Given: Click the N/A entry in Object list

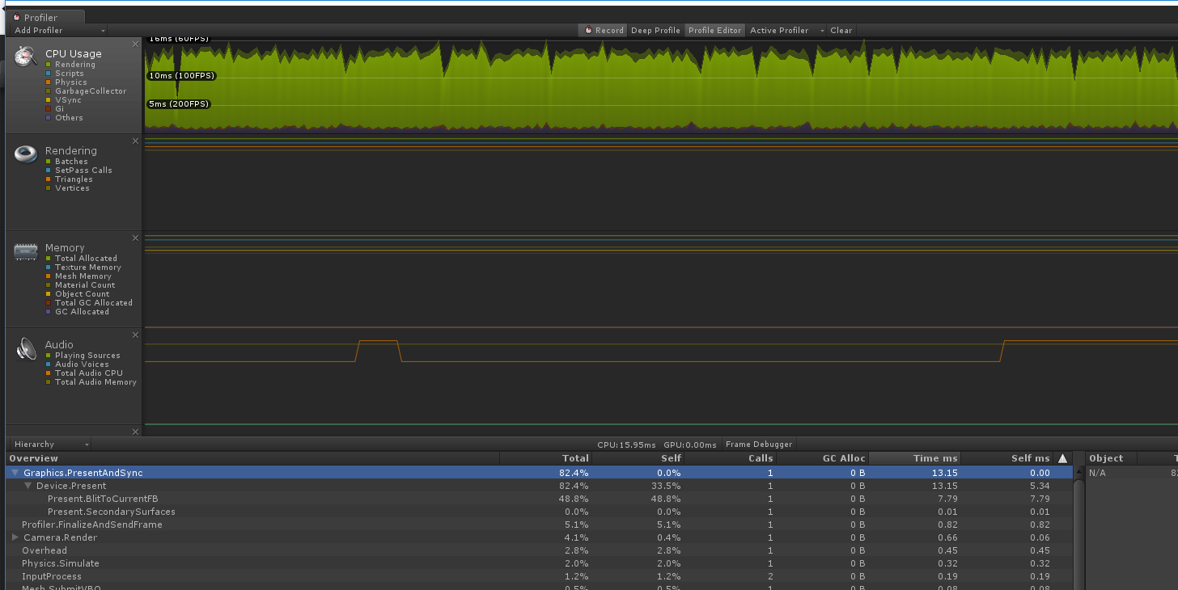Looking at the screenshot, I should (1097, 473).
